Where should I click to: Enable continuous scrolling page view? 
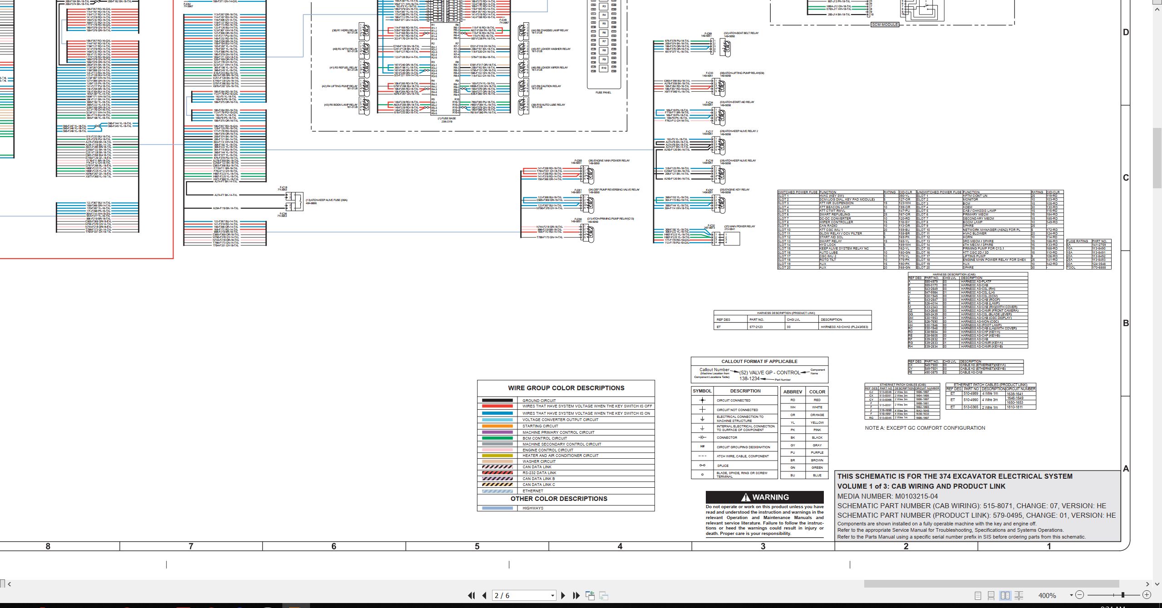point(991,595)
